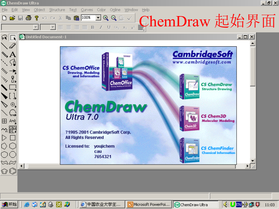The width and height of the screenshot is (279, 209).
Task: Choose the Cyclopropane triangle ring tool
Action: [x=4, y=138]
